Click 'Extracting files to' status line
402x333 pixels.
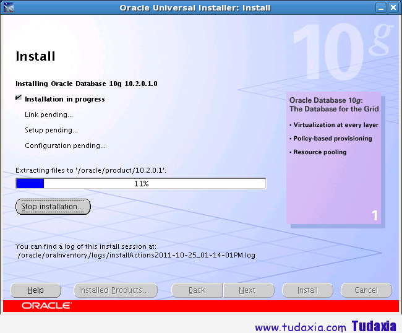click(91, 170)
